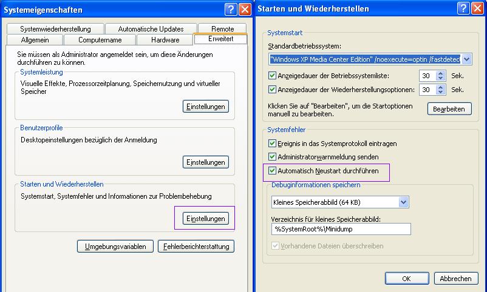The width and height of the screenshot is (487, 292).
Task: Increase Betriebssystemliste display time spinner
Action: point(441,73)
